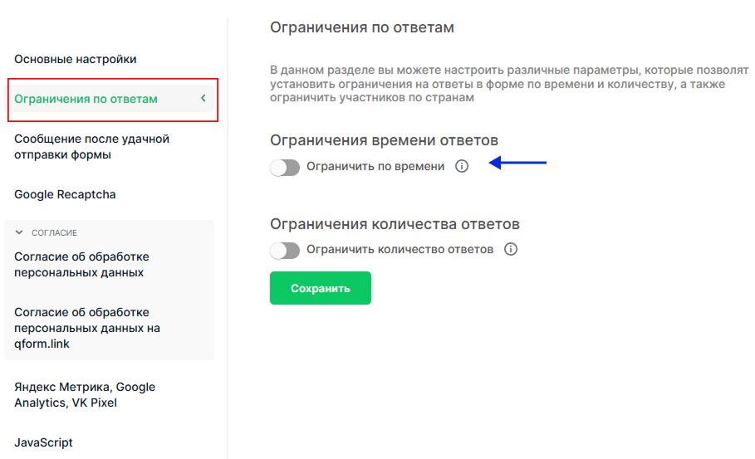
Task: Collapse the Согласие section chevron
Action: 19,232
